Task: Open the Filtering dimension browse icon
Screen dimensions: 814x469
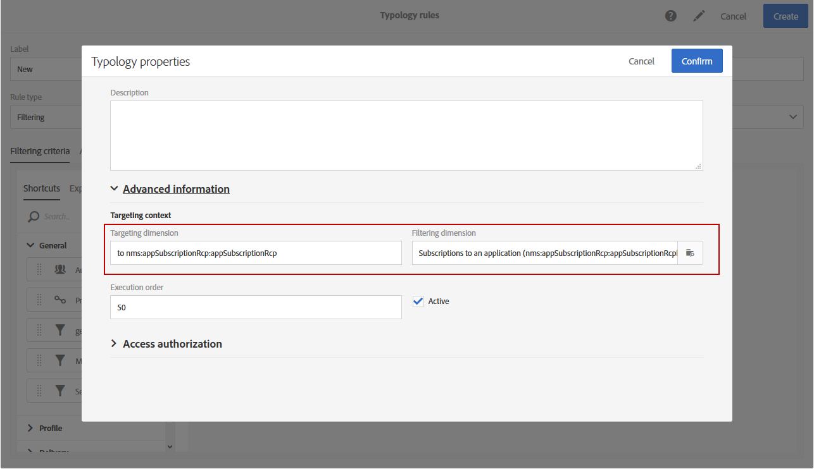Action: 690,253
